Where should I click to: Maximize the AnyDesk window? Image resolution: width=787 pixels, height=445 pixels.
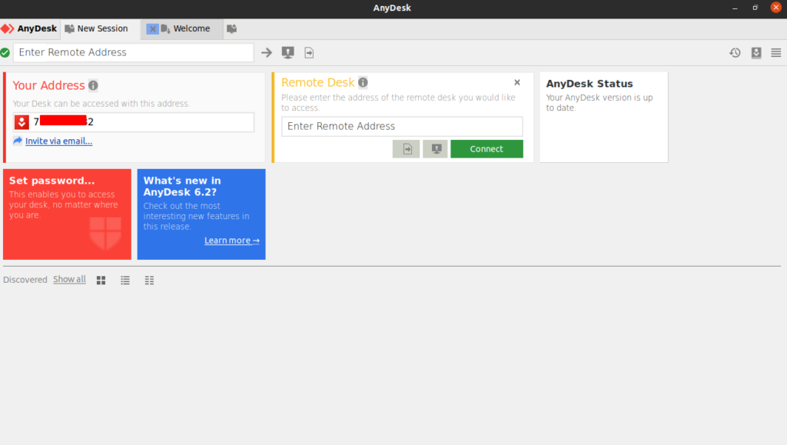[755, 8]
